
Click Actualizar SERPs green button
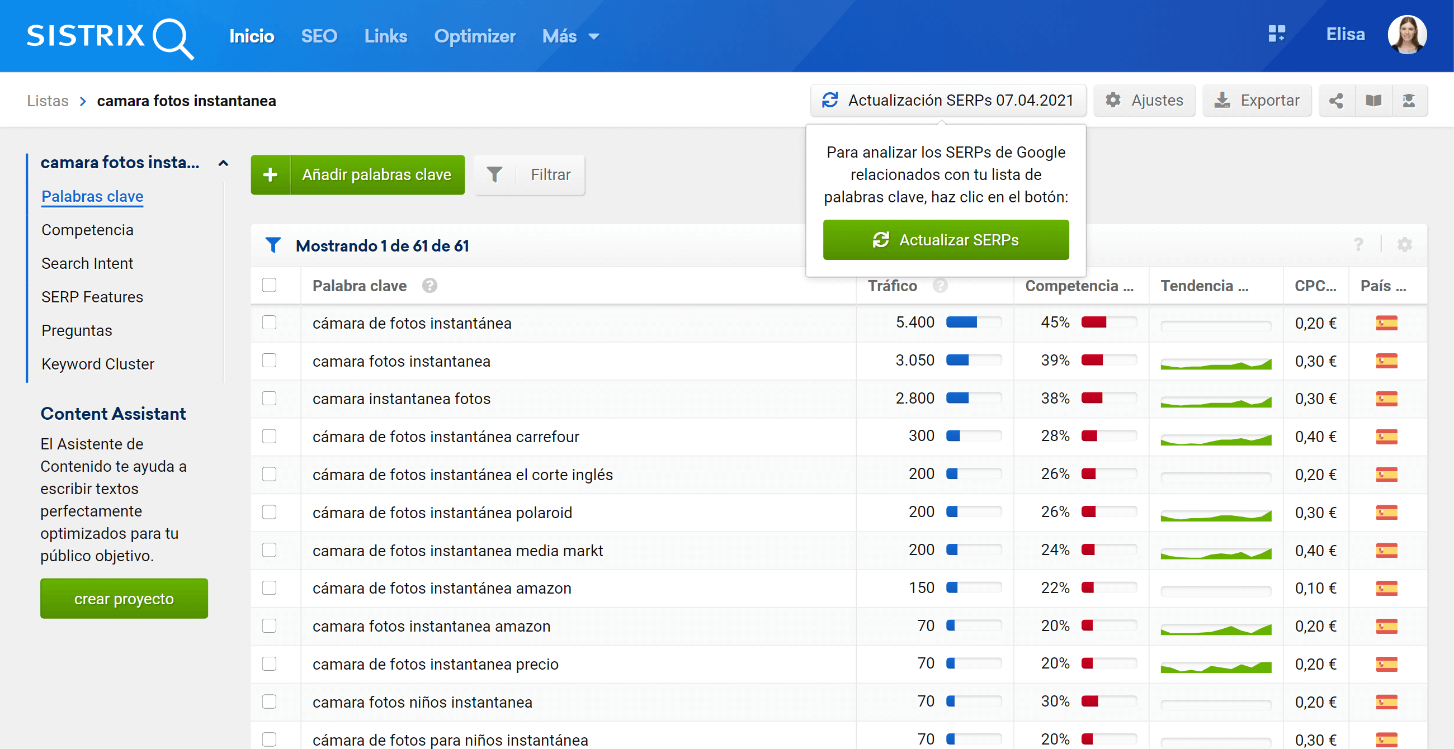[946, 240]
